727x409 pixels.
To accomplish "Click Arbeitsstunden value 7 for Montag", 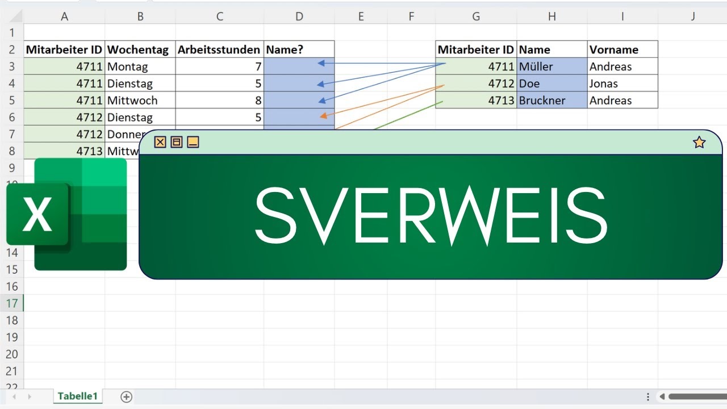I will point(220,66).
